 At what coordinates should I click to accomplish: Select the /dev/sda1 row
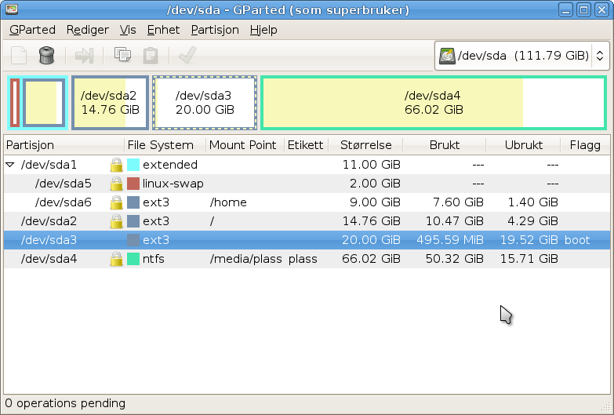(x=307, y=165)
